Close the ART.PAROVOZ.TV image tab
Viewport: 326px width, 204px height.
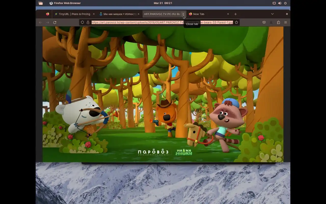coord(183,14)
